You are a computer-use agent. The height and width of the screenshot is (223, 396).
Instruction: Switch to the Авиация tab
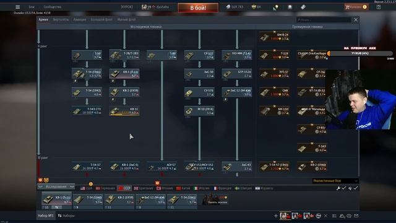coord(80,19)
